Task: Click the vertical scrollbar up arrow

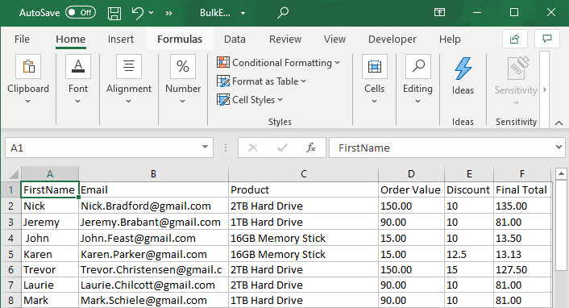Action: click(x=561, y=173)
